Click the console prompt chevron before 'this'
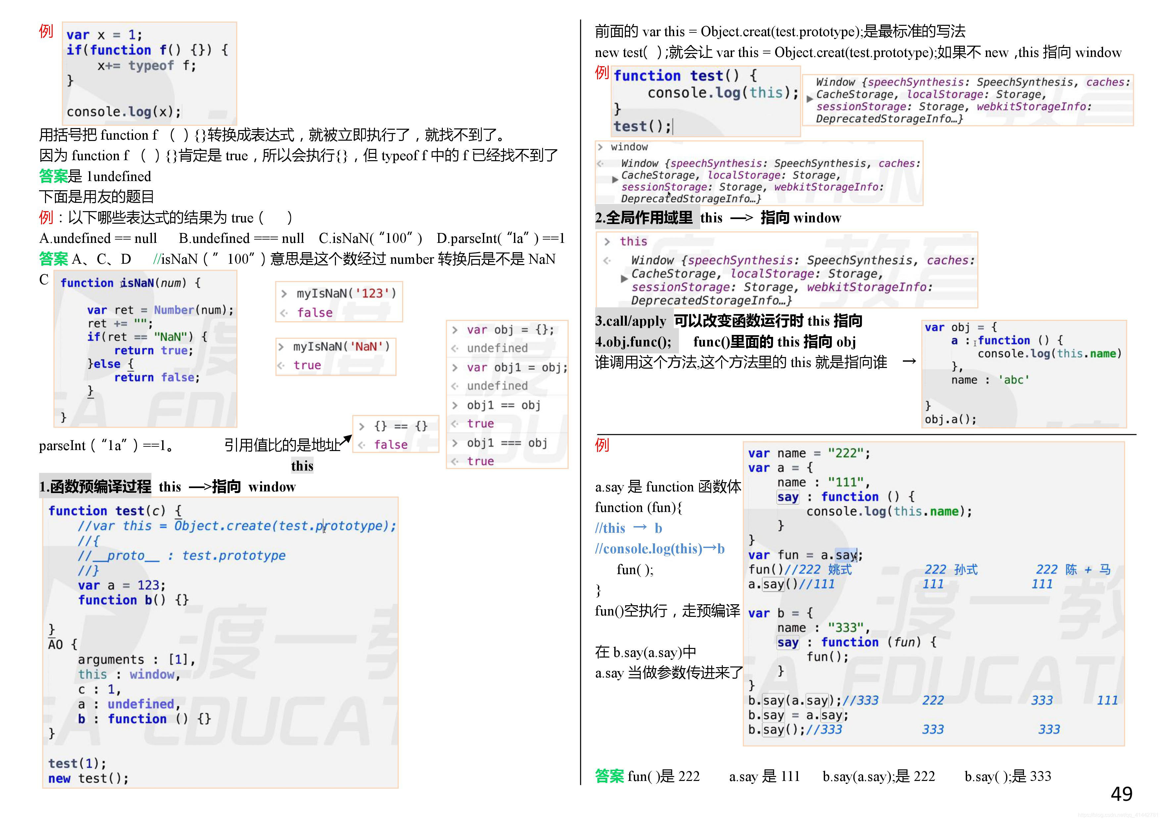 tap(607, 242)
